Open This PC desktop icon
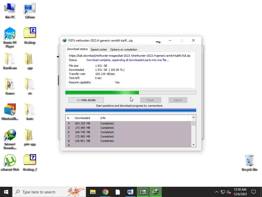This screenshot has height=197, width=262. pos(10,10)
